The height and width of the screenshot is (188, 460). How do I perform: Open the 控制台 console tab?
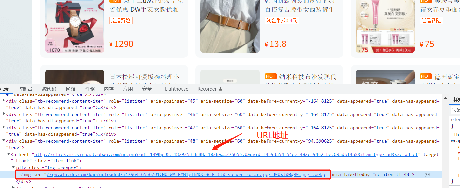25,89
